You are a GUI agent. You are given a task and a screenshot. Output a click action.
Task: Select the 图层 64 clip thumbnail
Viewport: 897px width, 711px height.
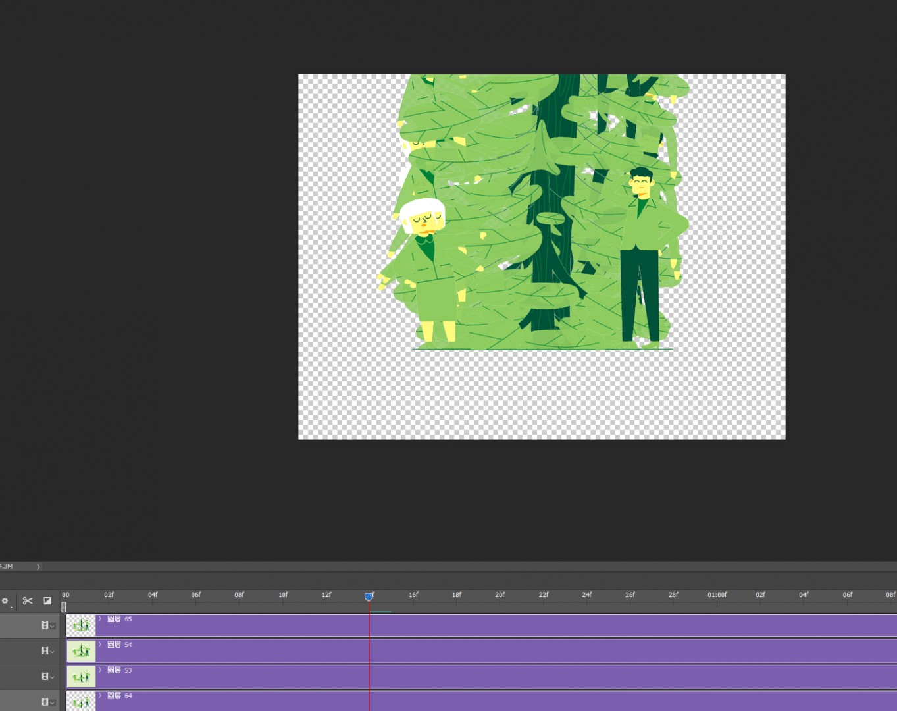pos(81,700)
